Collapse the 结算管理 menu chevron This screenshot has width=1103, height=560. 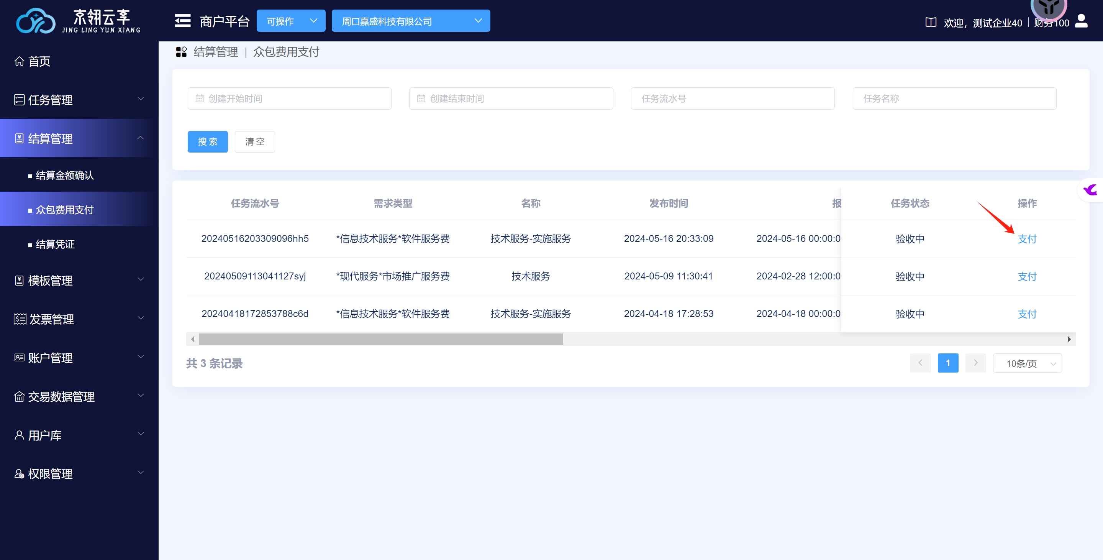tap(141, 138)
